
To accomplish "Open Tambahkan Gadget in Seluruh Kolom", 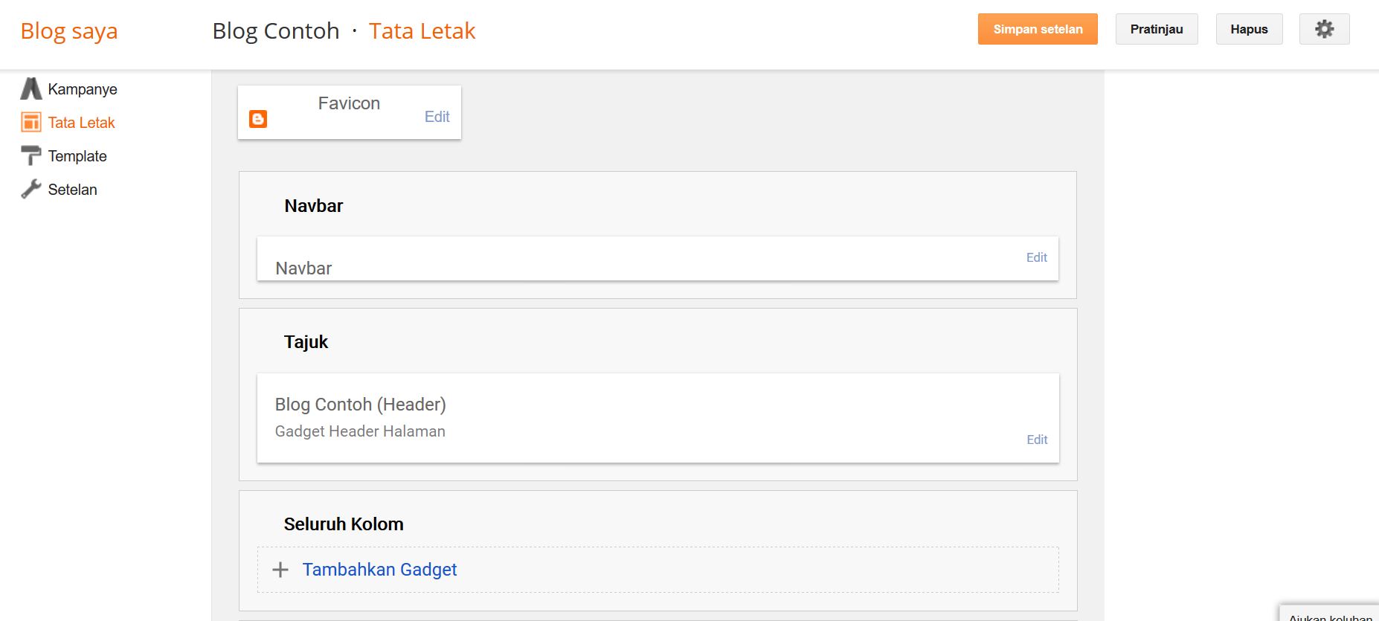I will tap(379, 569).
